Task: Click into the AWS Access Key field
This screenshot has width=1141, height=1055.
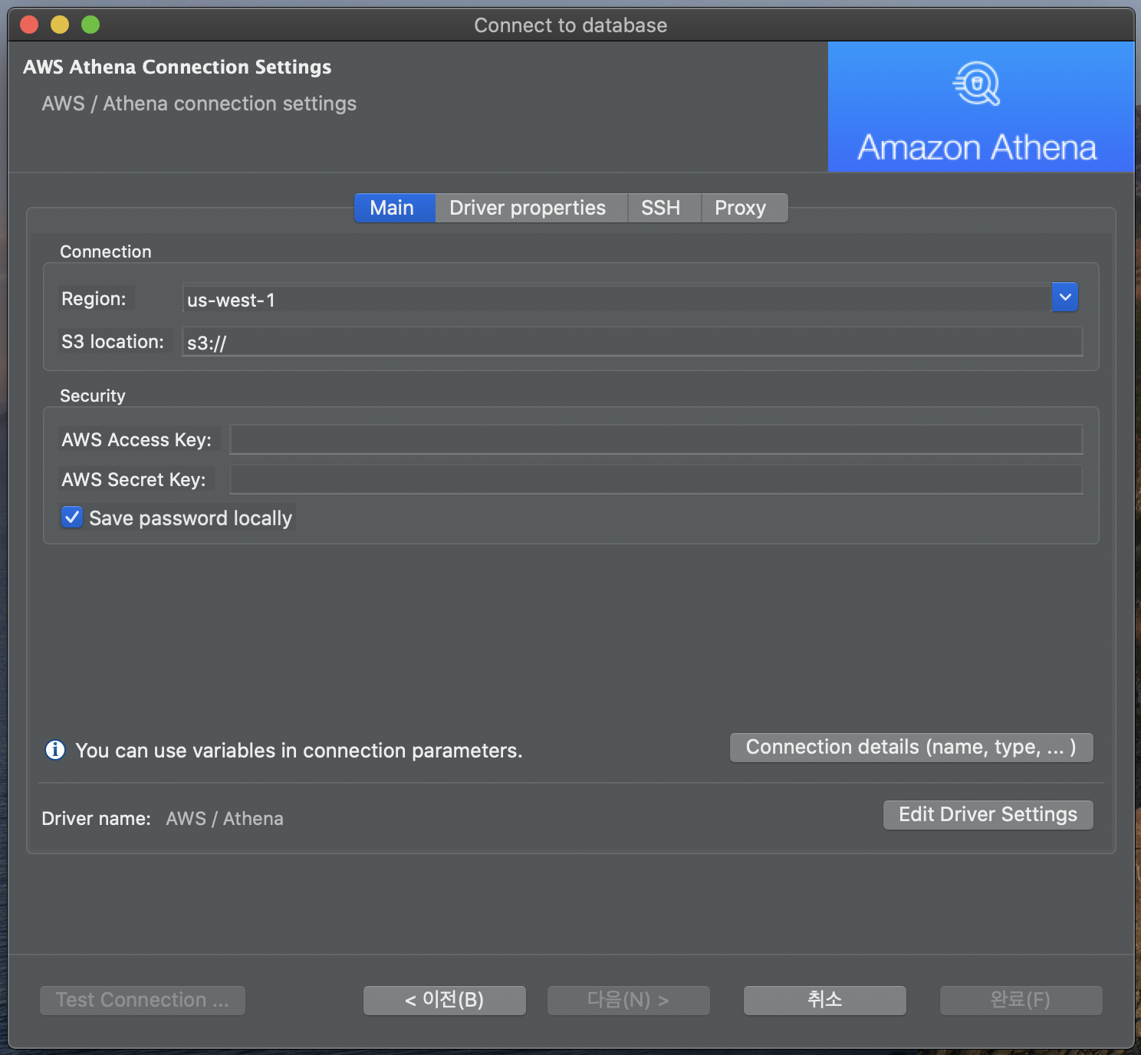Action: pos(656,439)
